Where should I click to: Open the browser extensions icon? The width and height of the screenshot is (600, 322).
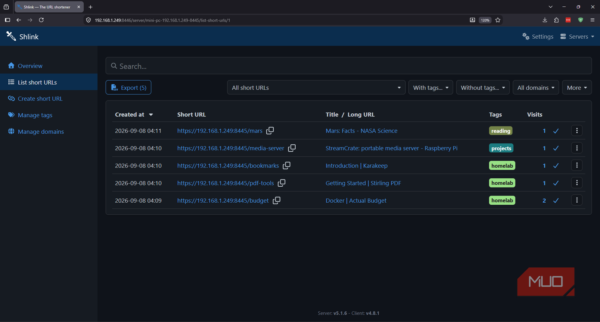tap(556, 20)
